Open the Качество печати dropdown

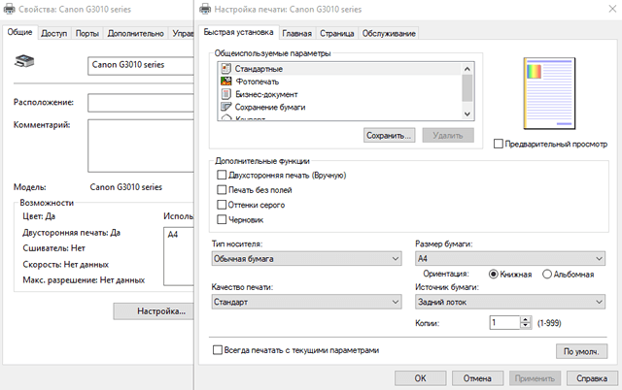pyautogui.click(x=306, y=302)
